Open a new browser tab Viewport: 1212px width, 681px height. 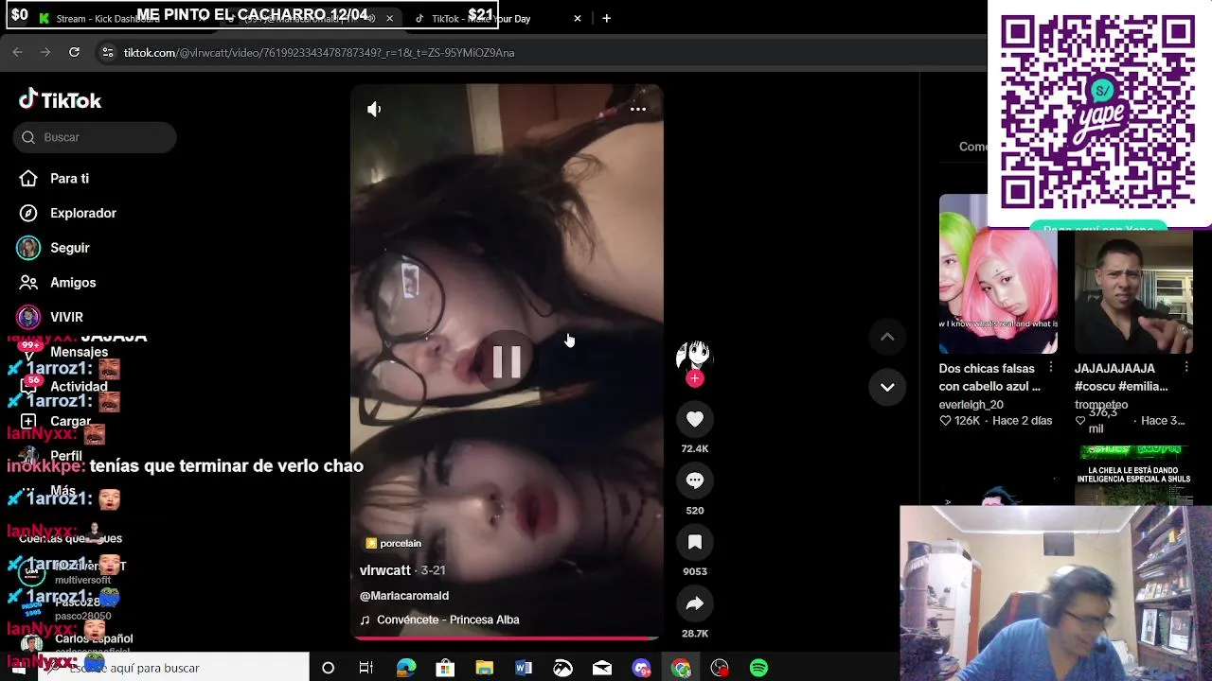(x=606, y=18)
